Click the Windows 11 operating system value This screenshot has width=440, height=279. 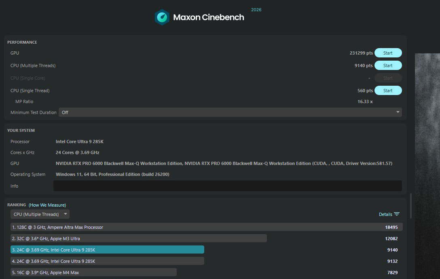point(112,174)
